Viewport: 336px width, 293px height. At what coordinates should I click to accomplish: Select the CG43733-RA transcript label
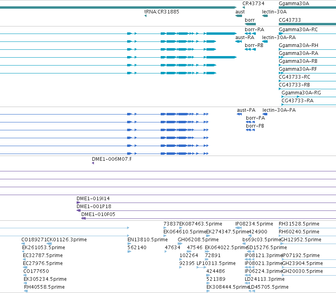tap(297, 101)
